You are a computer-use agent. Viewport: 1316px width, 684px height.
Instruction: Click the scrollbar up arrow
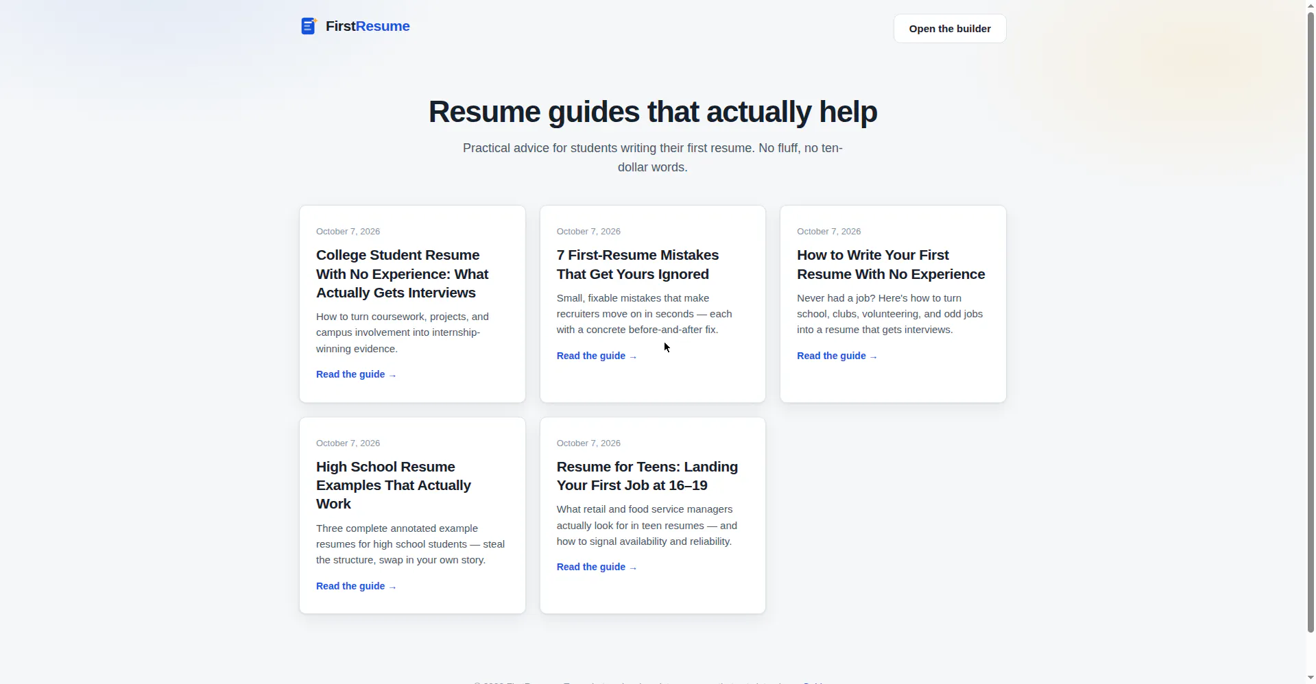click(1311, 5)
